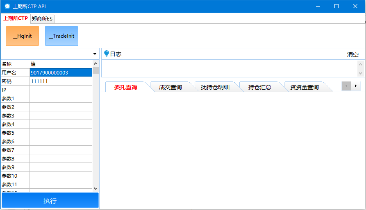Click the tab strip scroll-left arrow
The height and width of the screenshot is (210, 366).
click(x=346, y=86)
